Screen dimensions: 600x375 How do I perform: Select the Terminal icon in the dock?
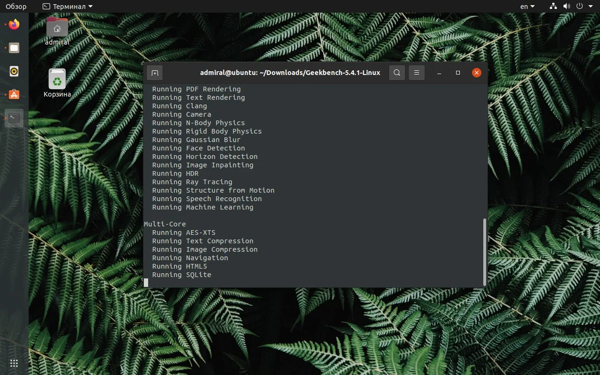tap(14, 118)
